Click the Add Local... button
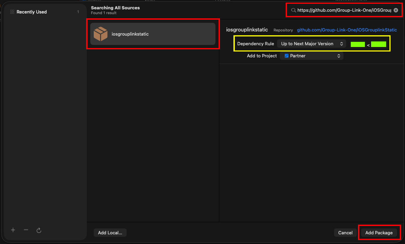 [x=110, y=233]
